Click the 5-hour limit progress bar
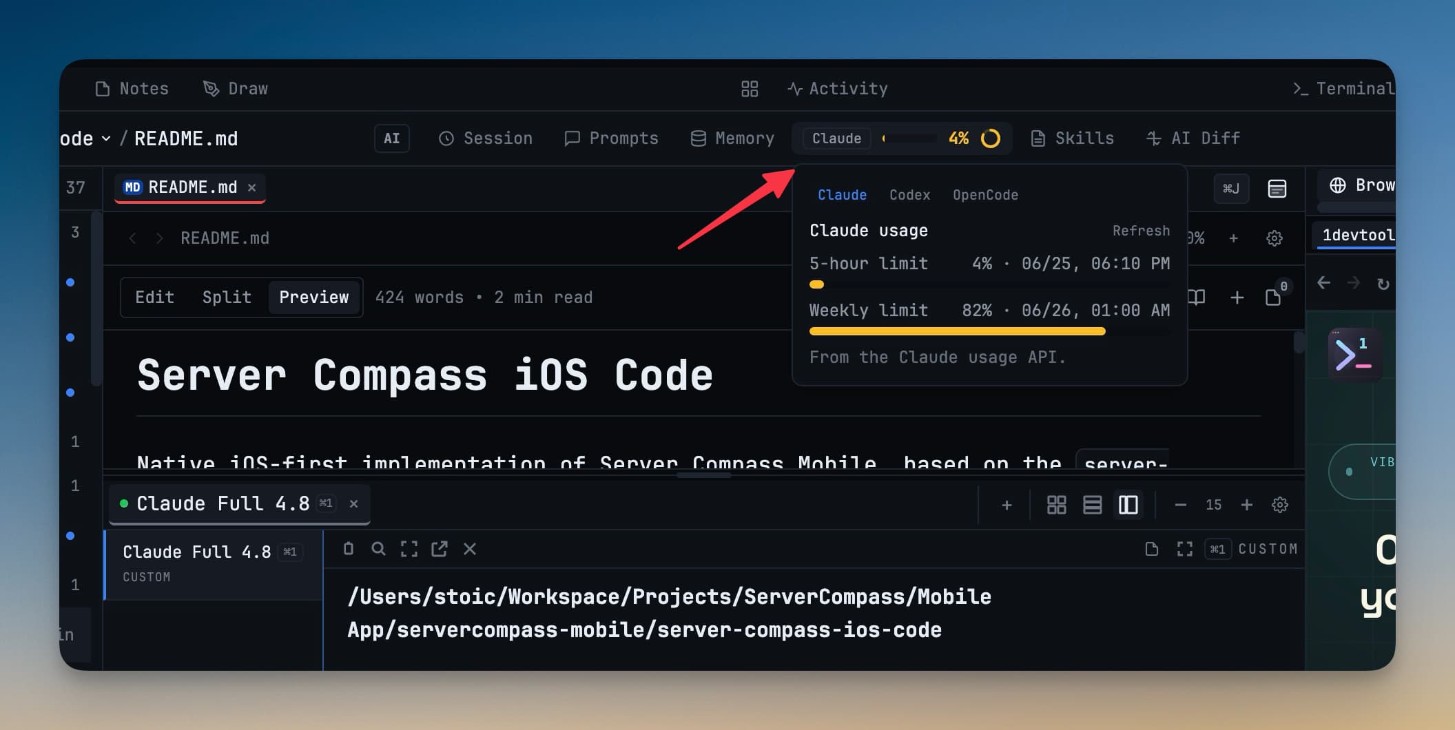The height and width of the screenshot is (730, 1455). point(990,284)
